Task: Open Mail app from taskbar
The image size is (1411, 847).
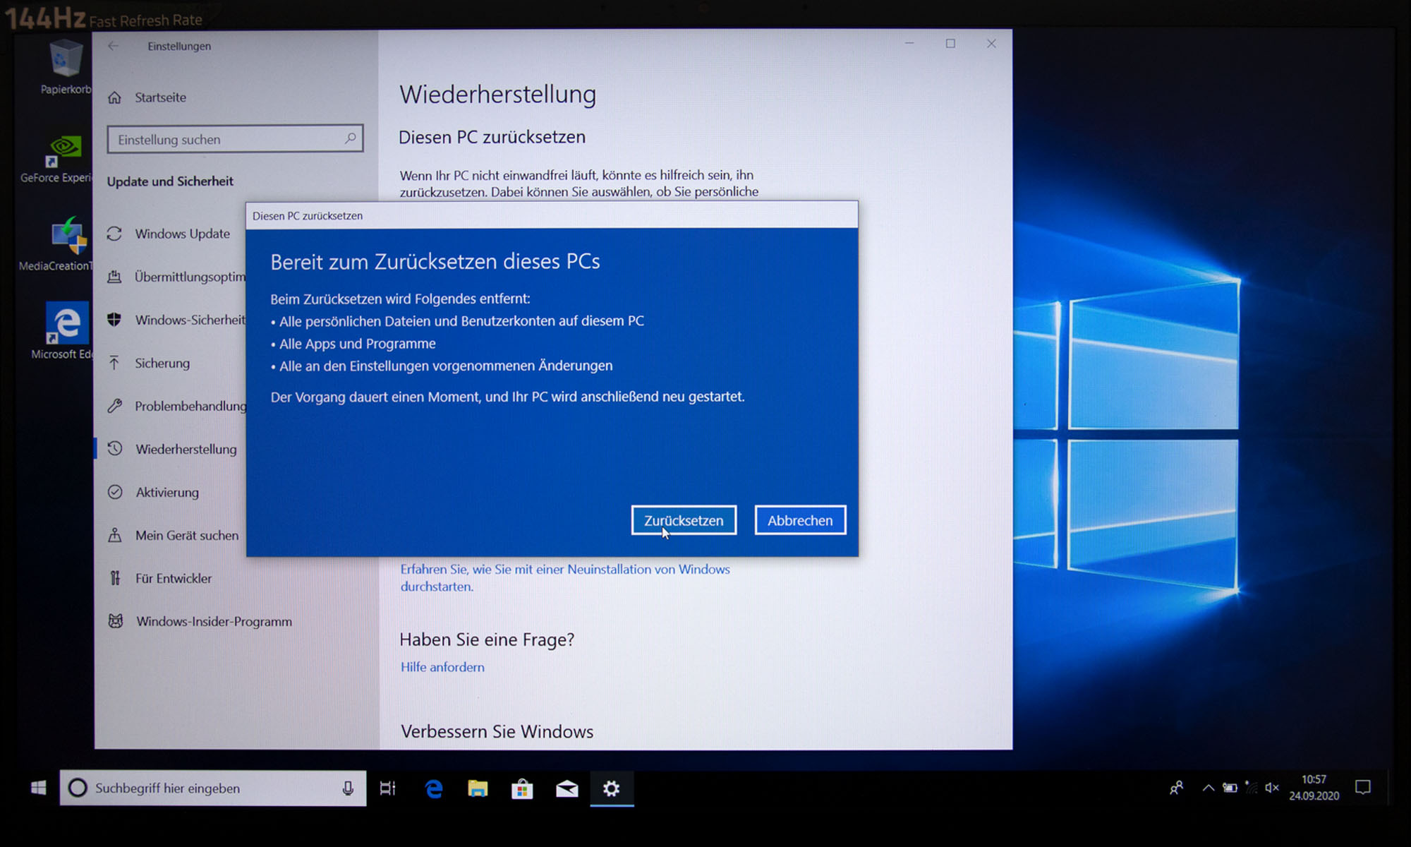Action: pos(567,788)
